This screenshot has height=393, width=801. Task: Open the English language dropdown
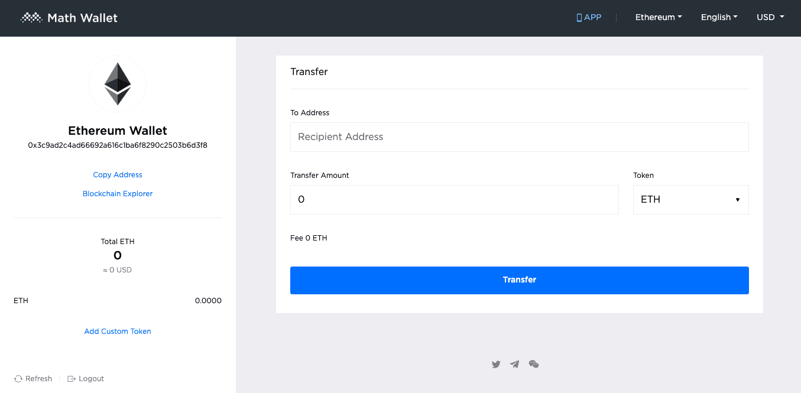(x=719, y=17)
